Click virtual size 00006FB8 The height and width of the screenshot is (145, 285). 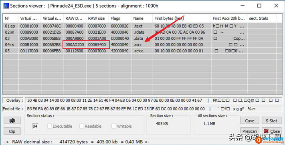point(52,51)
